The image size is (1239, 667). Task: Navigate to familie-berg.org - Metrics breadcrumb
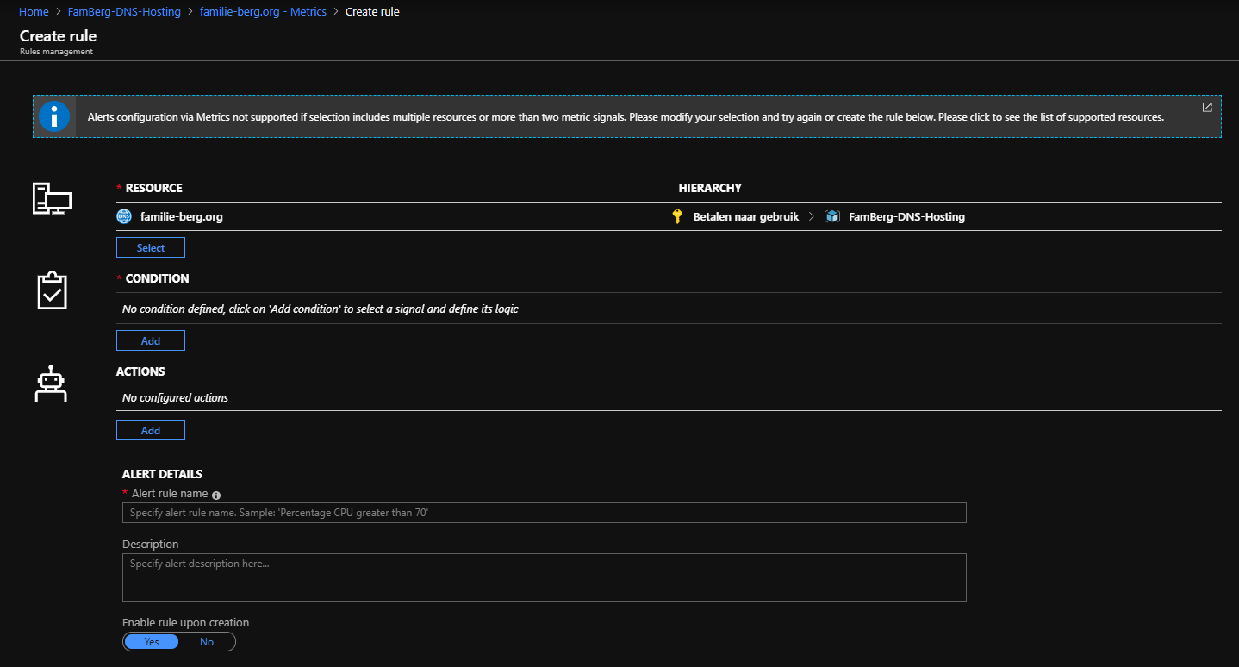pyautogui.click(x=263, y=12)
